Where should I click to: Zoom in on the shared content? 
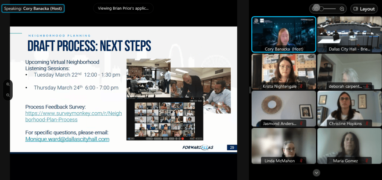point(8,84)
